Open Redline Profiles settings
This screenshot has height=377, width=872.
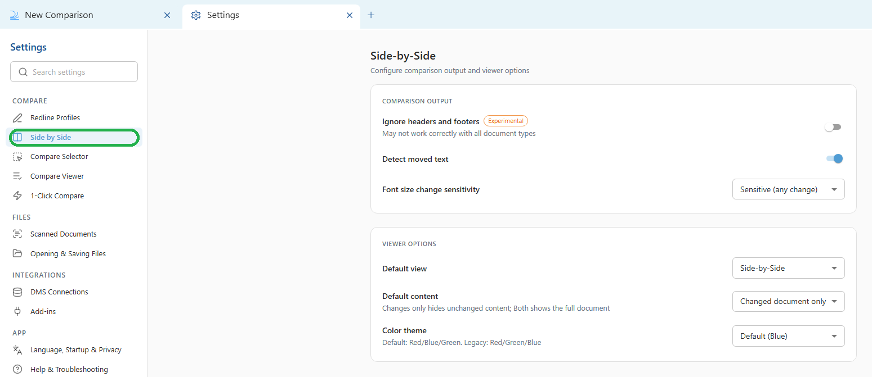tap(74, 118)
